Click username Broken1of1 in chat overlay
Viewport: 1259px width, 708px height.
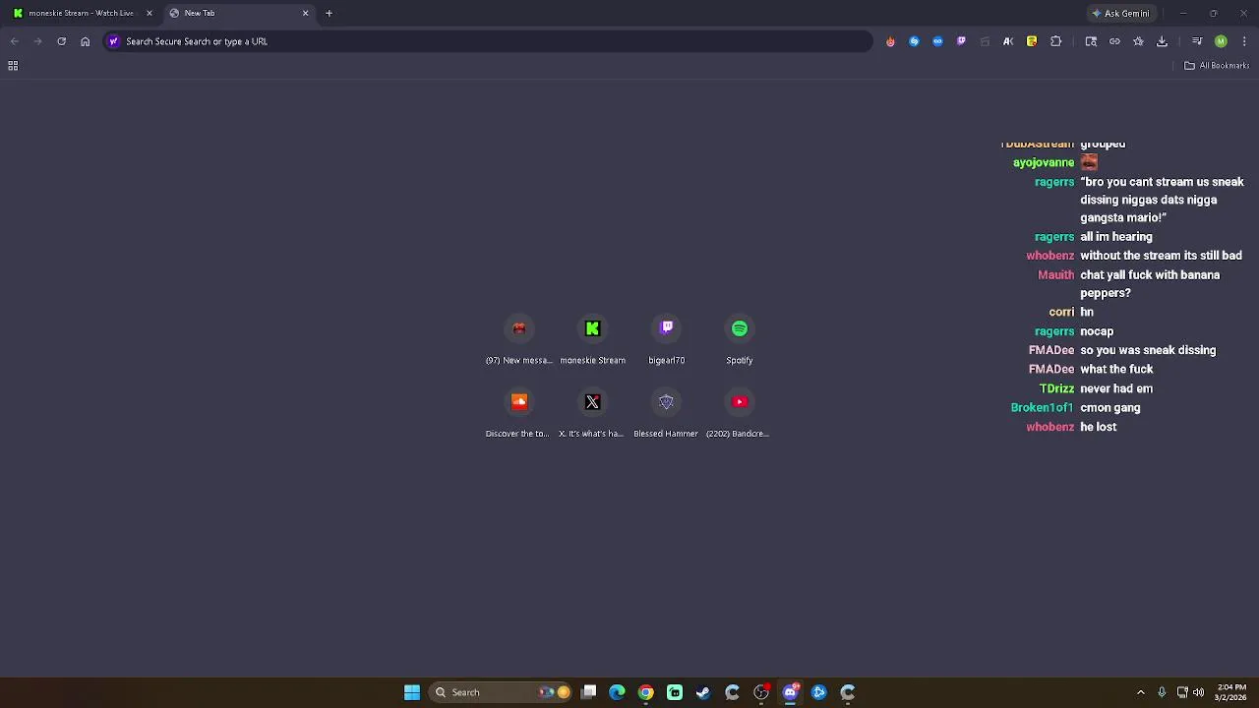pos(1042,407)
